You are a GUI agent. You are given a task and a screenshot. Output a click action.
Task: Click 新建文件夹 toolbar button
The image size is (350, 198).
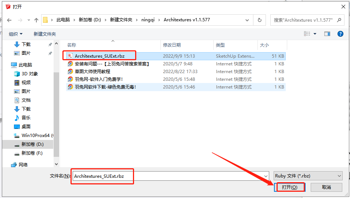pos(45,34)
